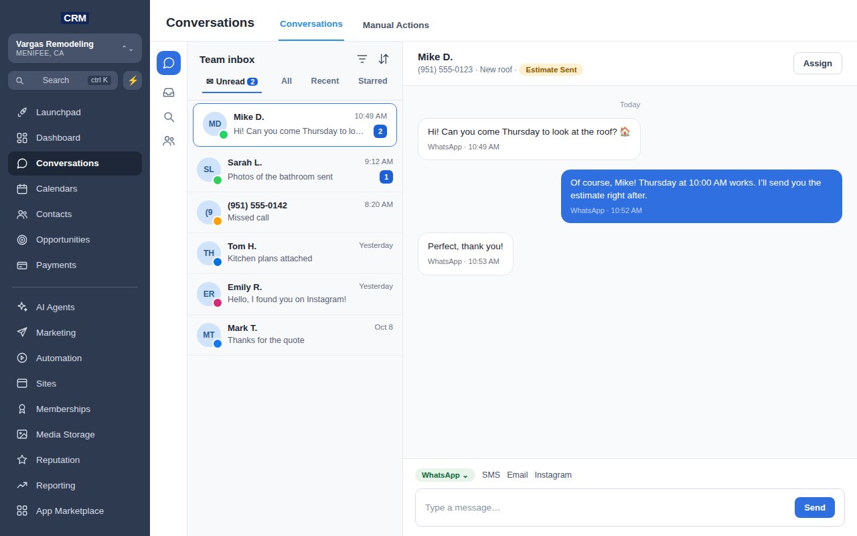Click the Estimate Sent status tag
The image size is (857, 536).
551,70
